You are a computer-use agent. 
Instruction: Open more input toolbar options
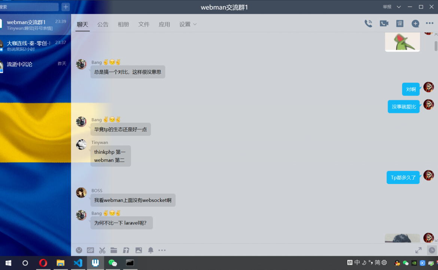click(162, 250)
